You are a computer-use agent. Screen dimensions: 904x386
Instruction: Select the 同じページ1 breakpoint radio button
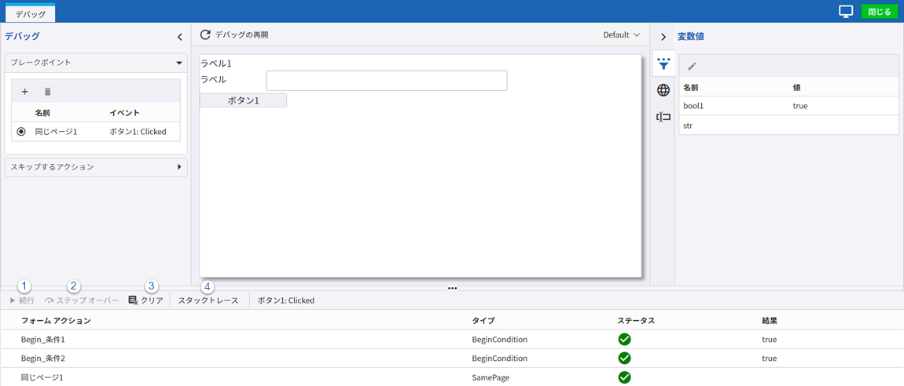(21, 132)
